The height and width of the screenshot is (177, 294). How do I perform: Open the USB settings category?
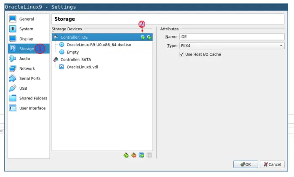(23, 88)
